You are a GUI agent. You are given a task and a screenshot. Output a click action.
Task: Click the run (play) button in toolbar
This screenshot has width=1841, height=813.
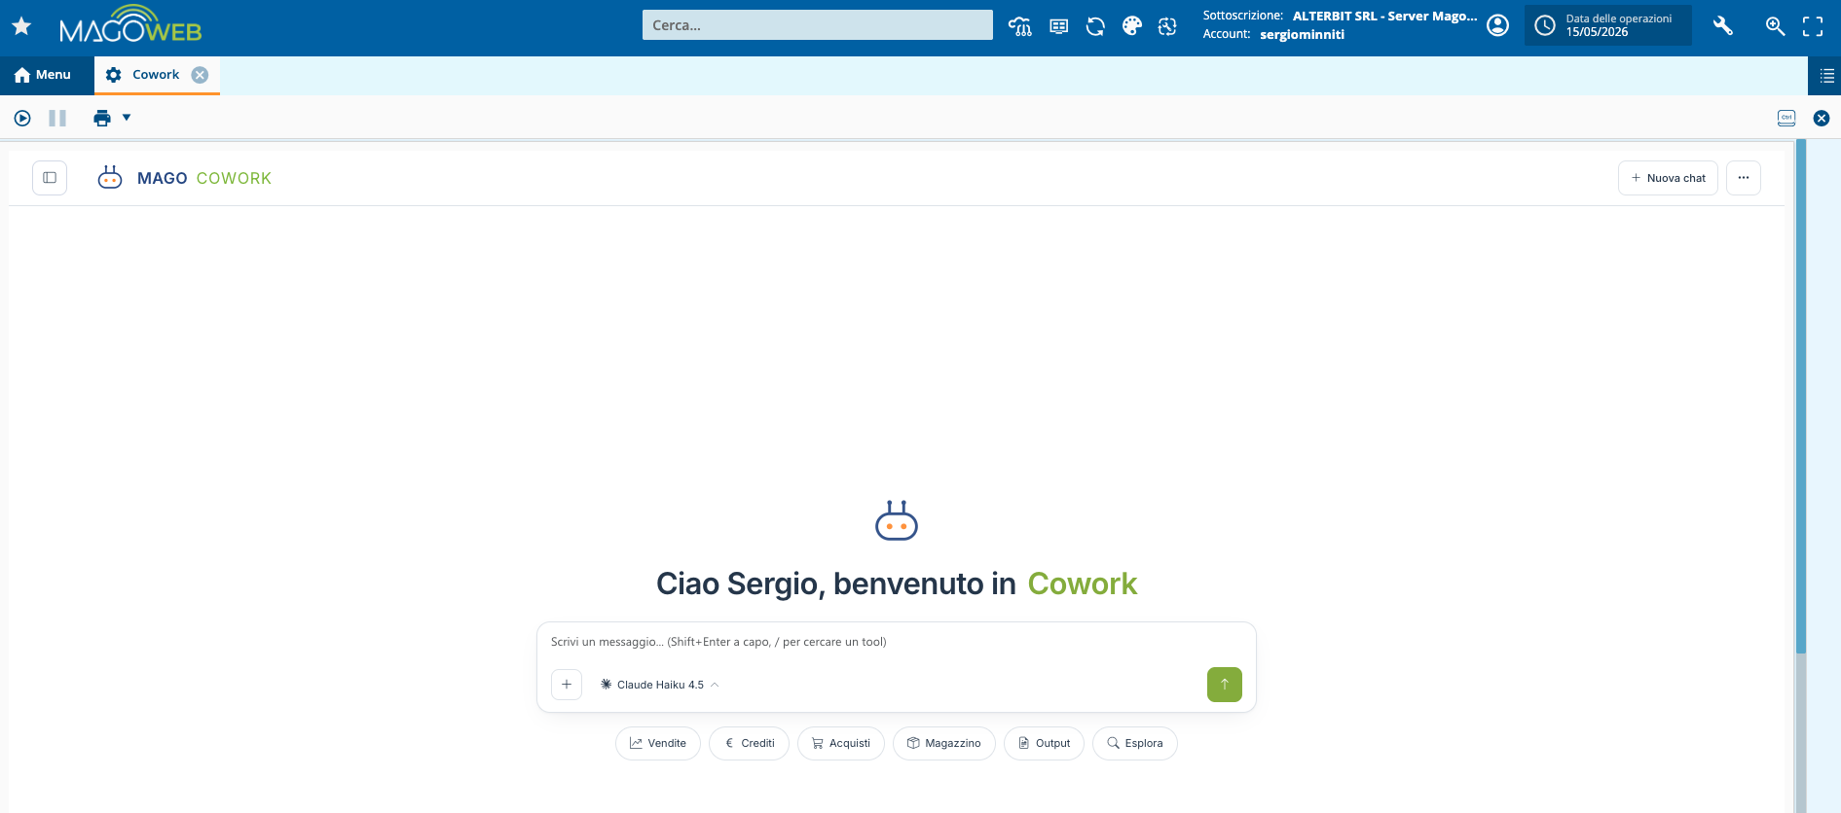point(22,118)
